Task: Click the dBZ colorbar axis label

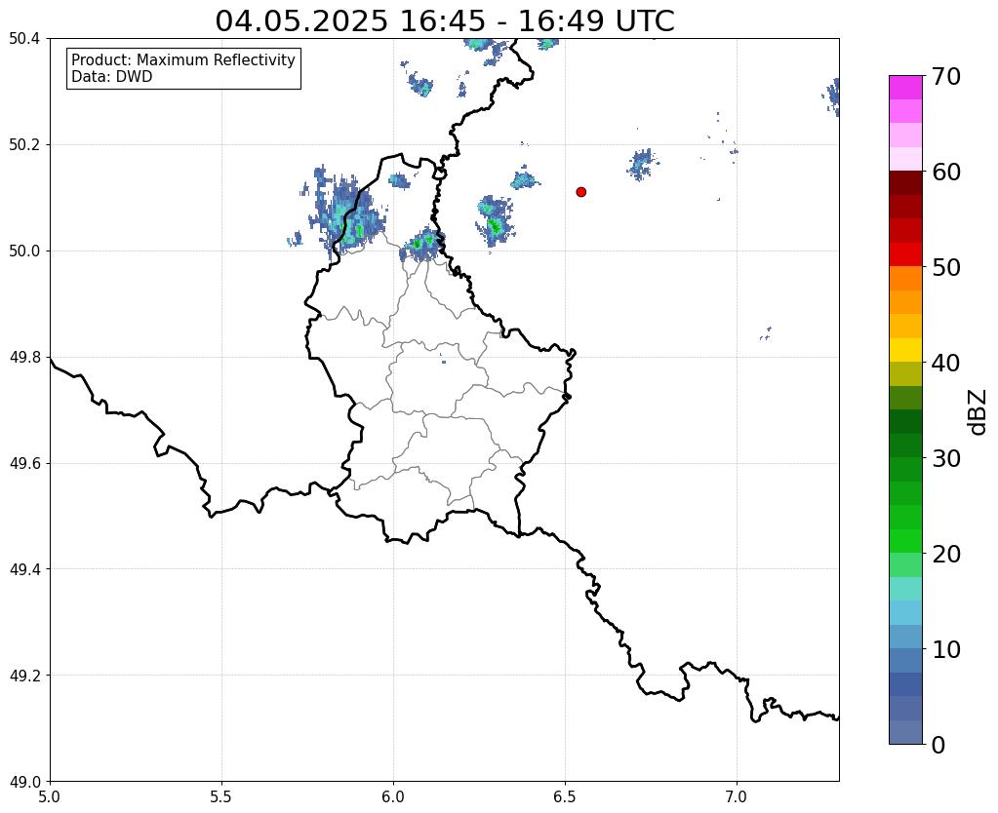Action: coord(978,412)
